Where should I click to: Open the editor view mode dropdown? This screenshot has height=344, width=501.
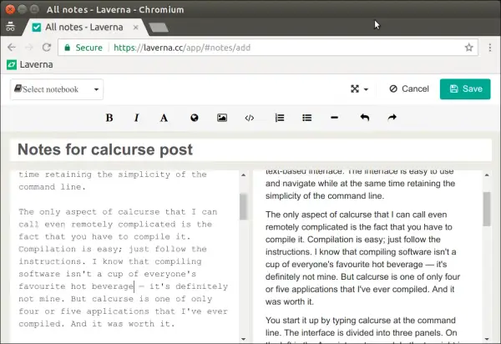coord(359,89)
